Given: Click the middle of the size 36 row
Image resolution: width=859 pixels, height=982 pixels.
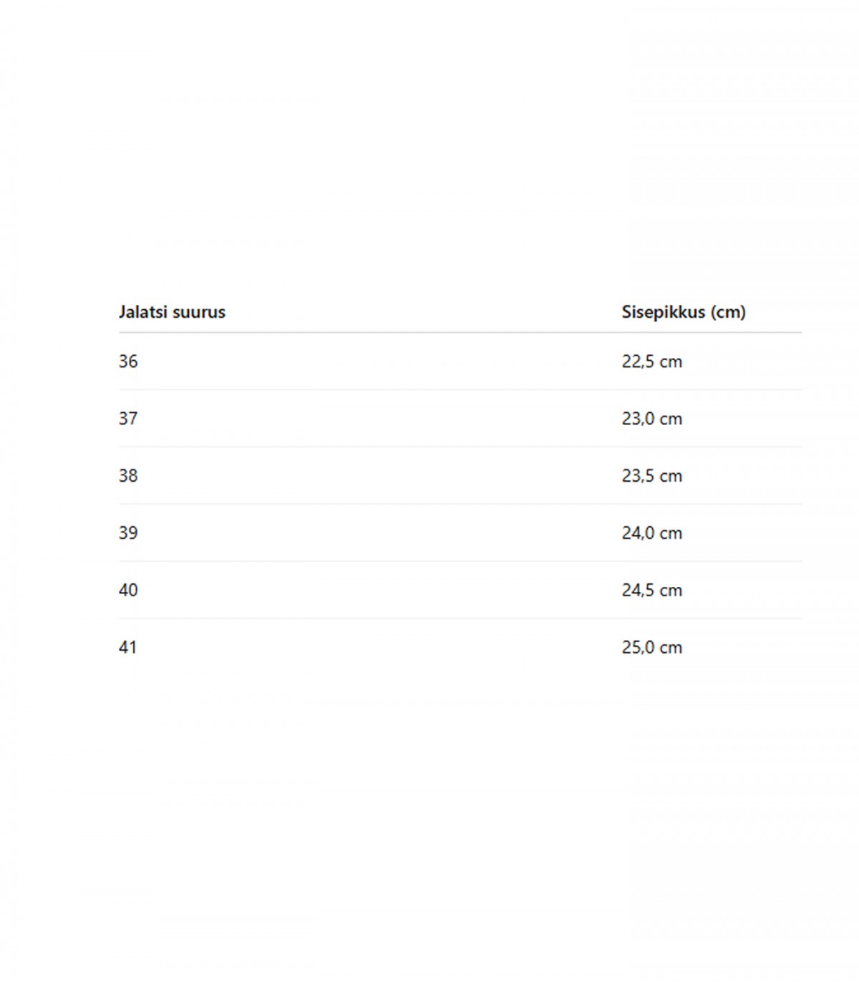Looking at the screenshot, I should point(460,361).
